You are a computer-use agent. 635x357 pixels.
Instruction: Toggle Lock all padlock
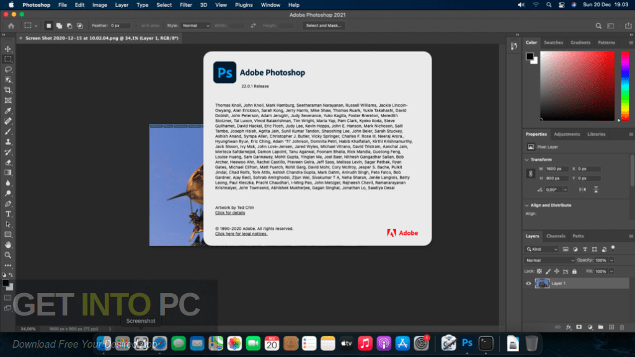[x=574, y=271]
